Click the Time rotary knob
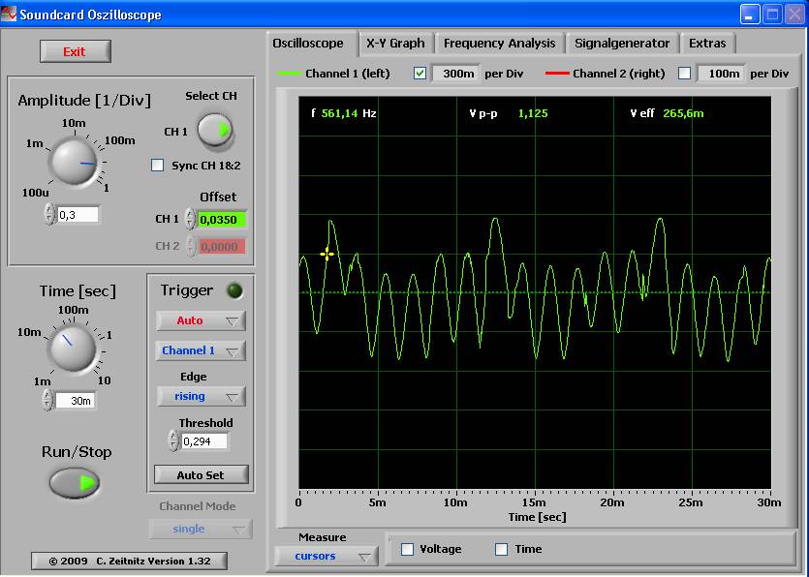809x577 pixels. coord(72,348)
